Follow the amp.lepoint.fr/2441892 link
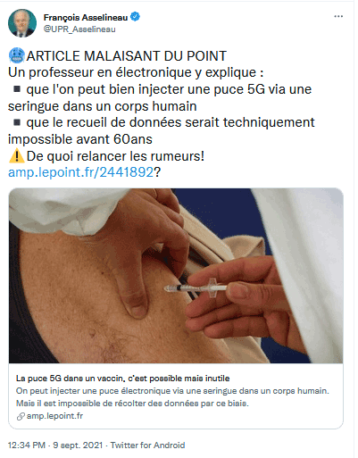The image size is (358, 458). click(x=80, y=172)
